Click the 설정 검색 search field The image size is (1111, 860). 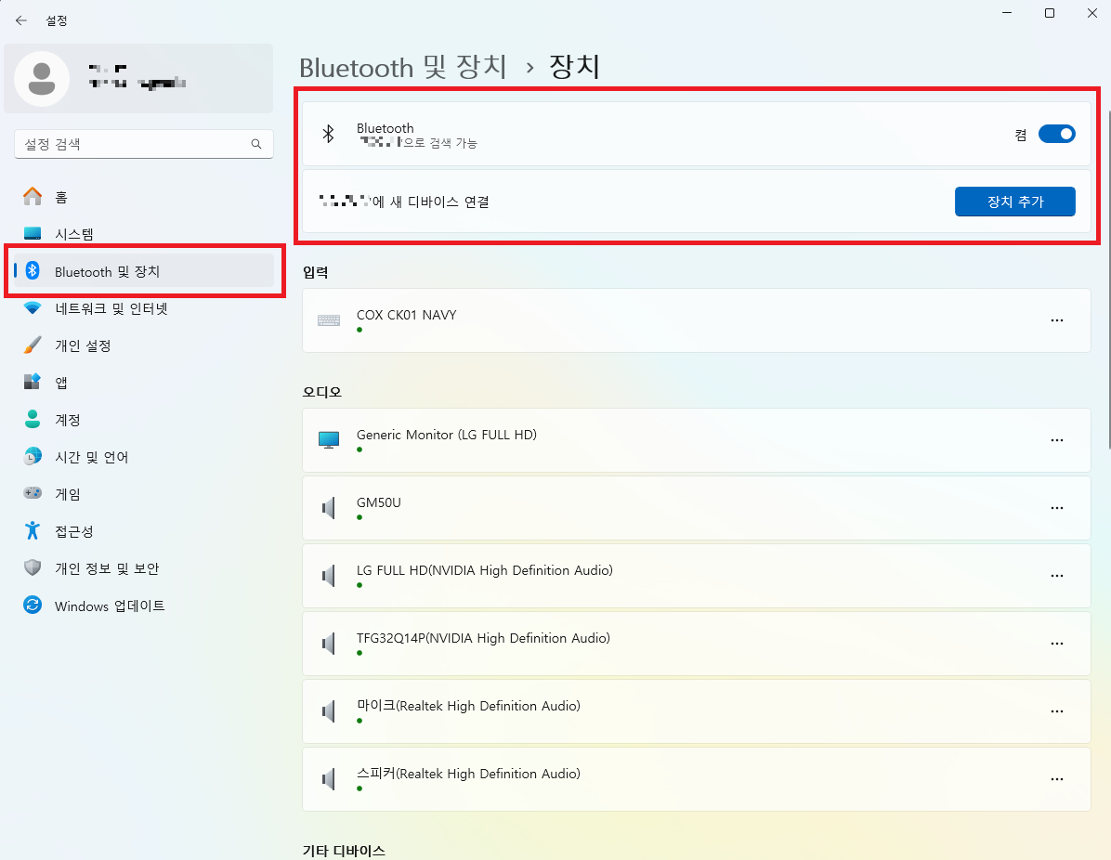click(x=144, y=144)
